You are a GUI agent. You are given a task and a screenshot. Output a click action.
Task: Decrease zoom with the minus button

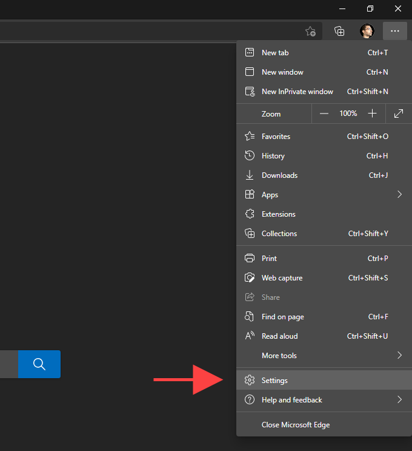(324, 114)
